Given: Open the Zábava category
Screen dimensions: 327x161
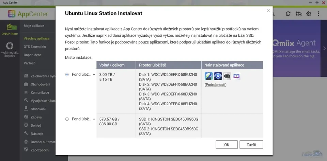Looking at the screenshot, I should click(36, 117).
